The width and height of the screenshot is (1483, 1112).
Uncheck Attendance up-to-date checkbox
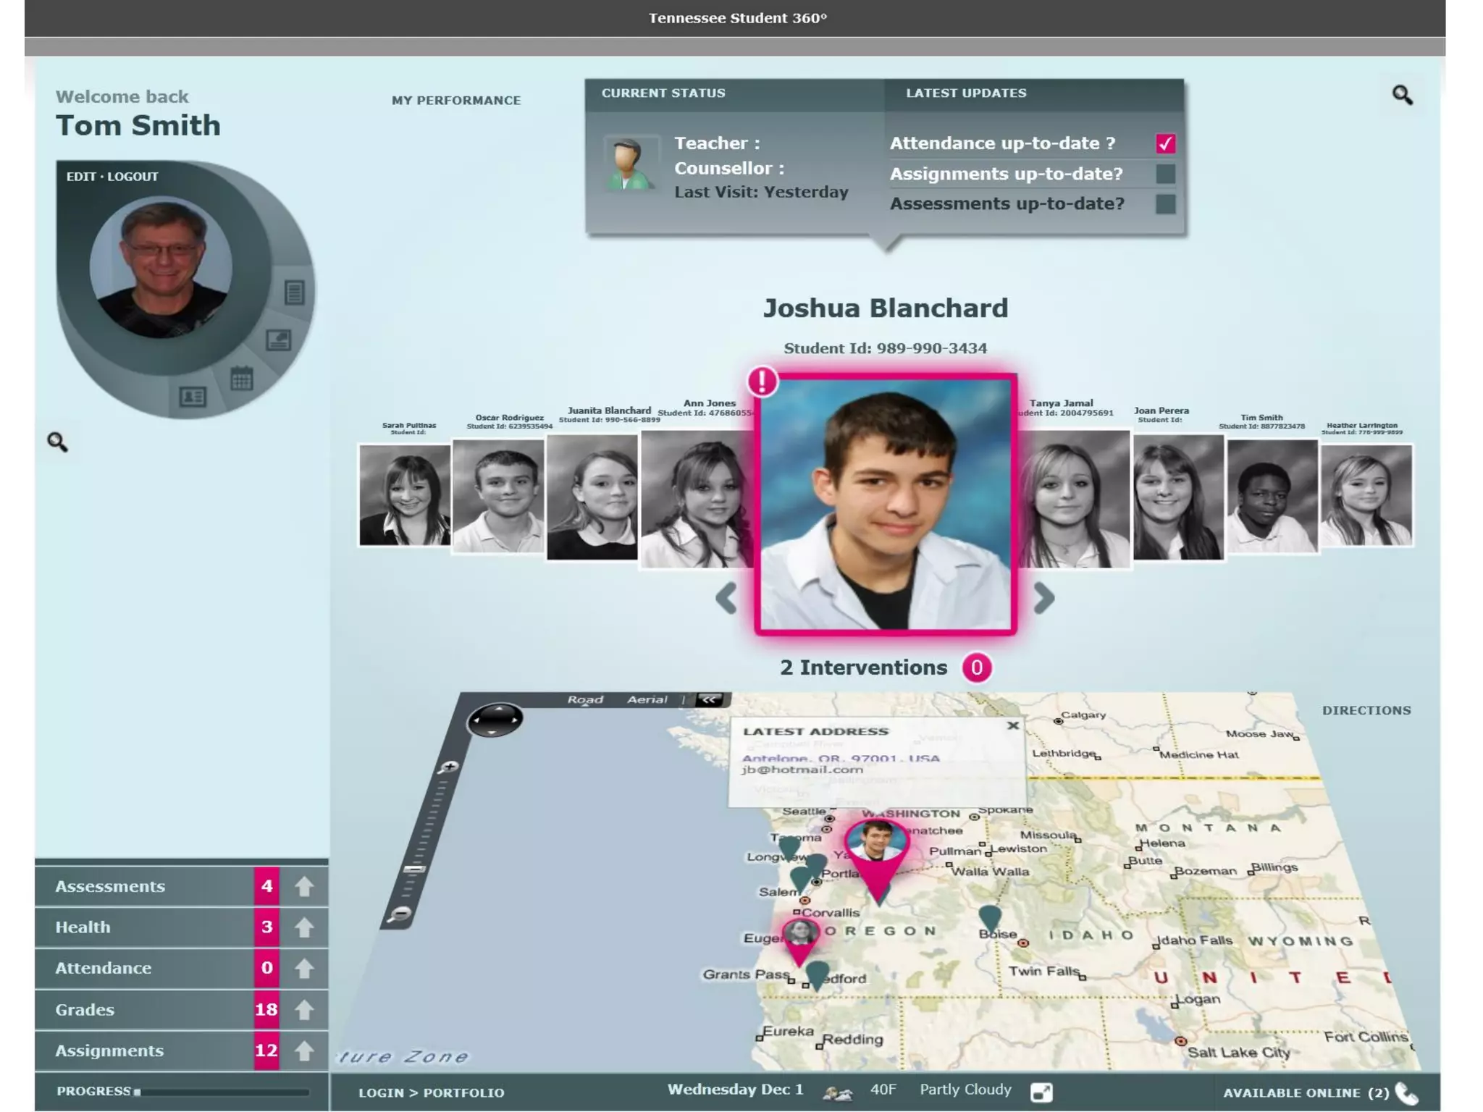(1165, 143)
